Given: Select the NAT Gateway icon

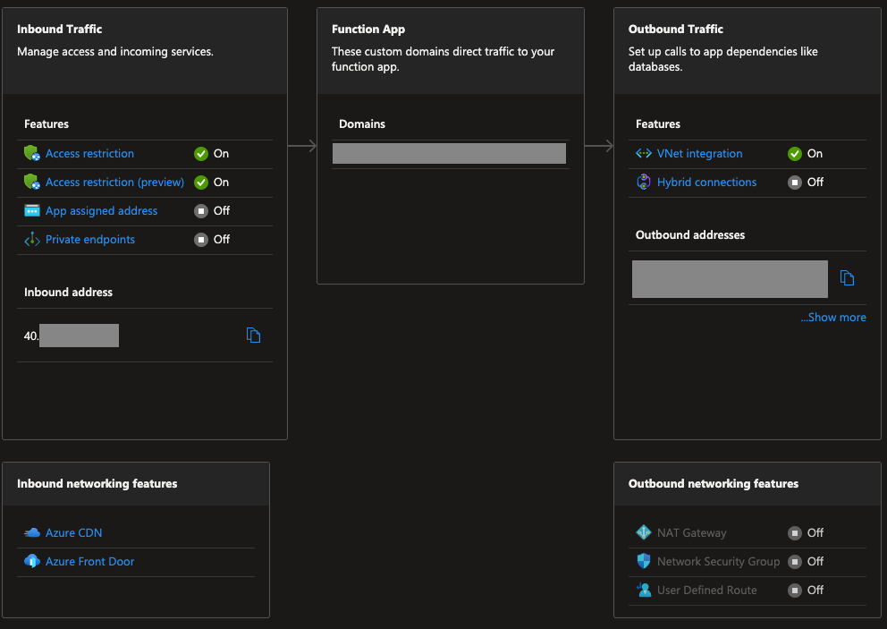Looking at the screenshot, I should point(643,532).
